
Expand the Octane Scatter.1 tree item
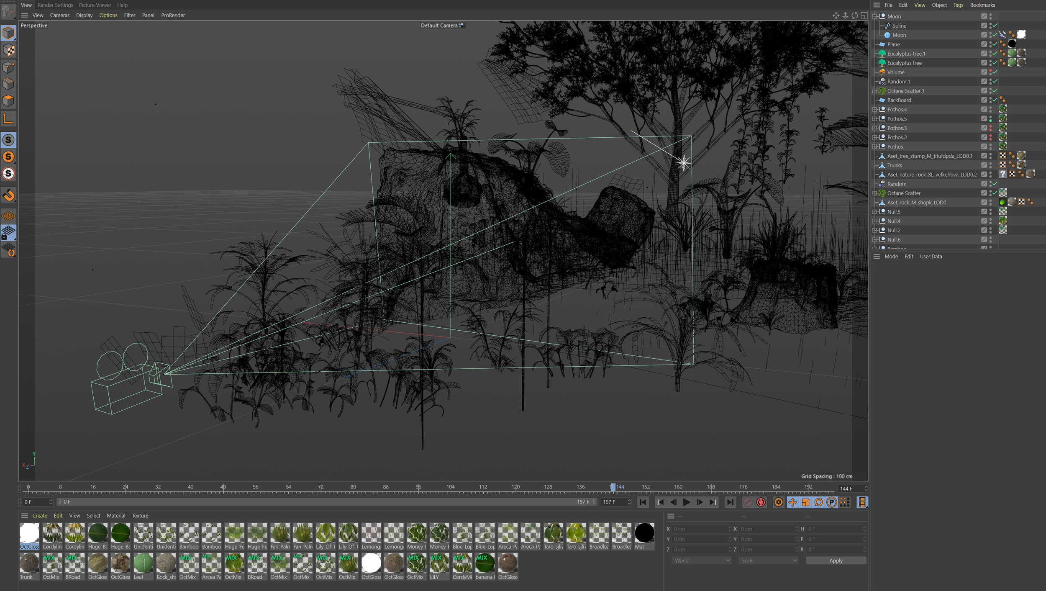[874, 91]
